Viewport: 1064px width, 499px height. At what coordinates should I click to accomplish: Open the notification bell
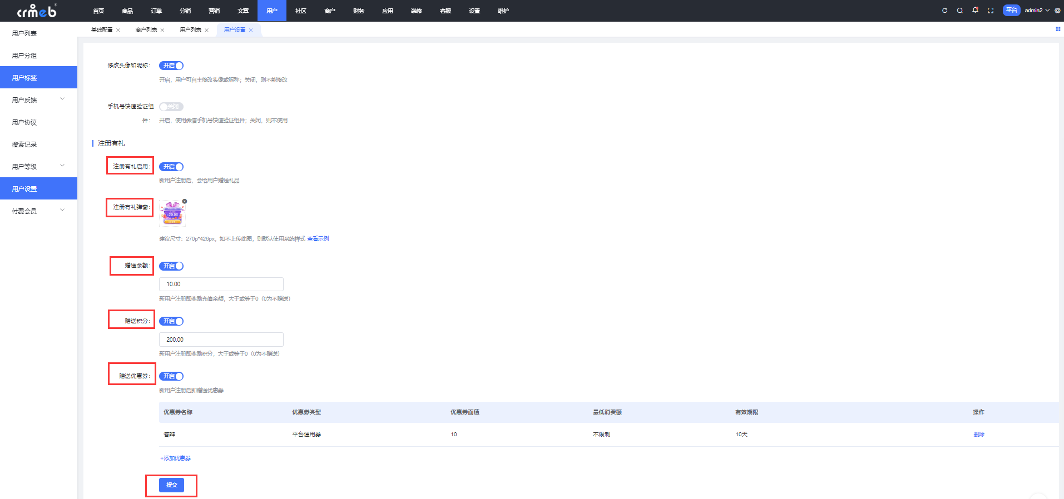pyautogui.click(x=975, y=10)
